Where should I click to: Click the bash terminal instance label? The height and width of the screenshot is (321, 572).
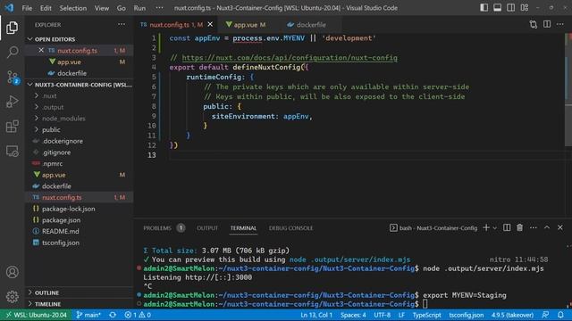pyautogui.click(x=433, y=228)
